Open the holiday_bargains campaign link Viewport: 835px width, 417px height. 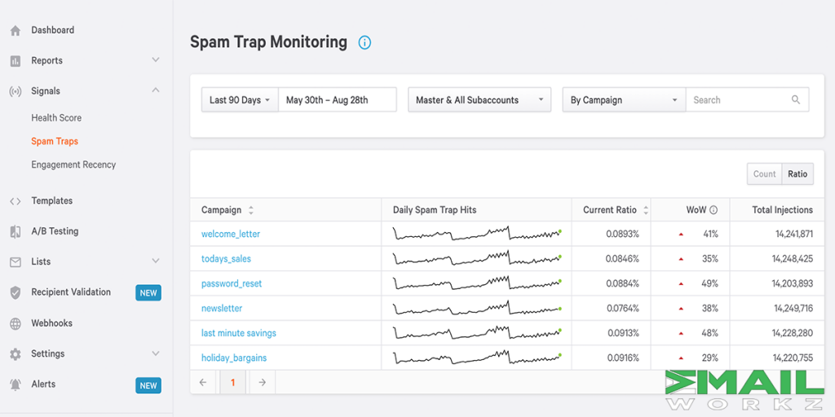point(234,358)
